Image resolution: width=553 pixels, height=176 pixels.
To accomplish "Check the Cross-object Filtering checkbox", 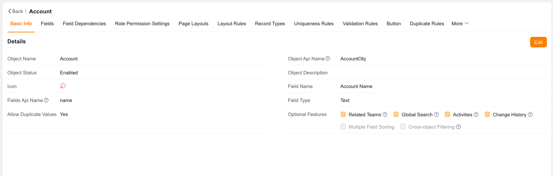I will tap(403, 127).
